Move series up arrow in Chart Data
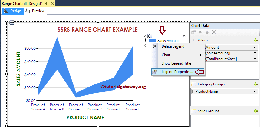Image resolution: width=260 pixels, height=127 pixels. pos(207,32)
